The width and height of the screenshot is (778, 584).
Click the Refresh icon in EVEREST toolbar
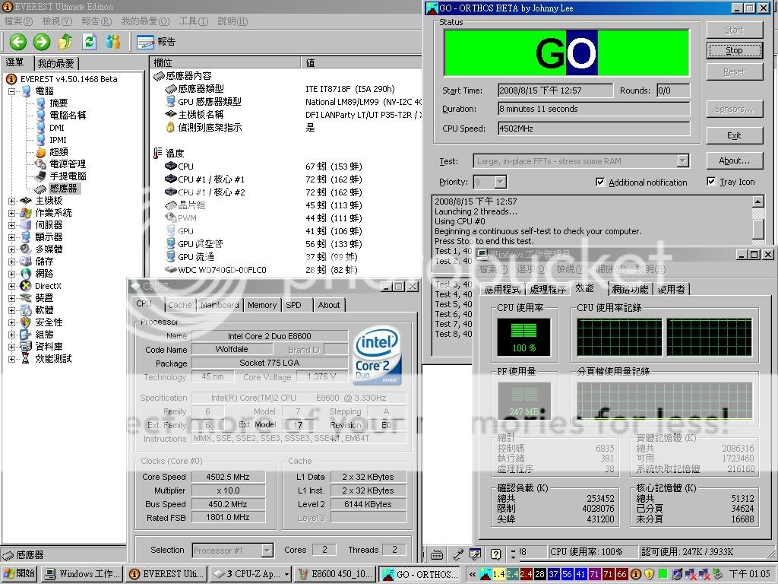click(89, 42)
